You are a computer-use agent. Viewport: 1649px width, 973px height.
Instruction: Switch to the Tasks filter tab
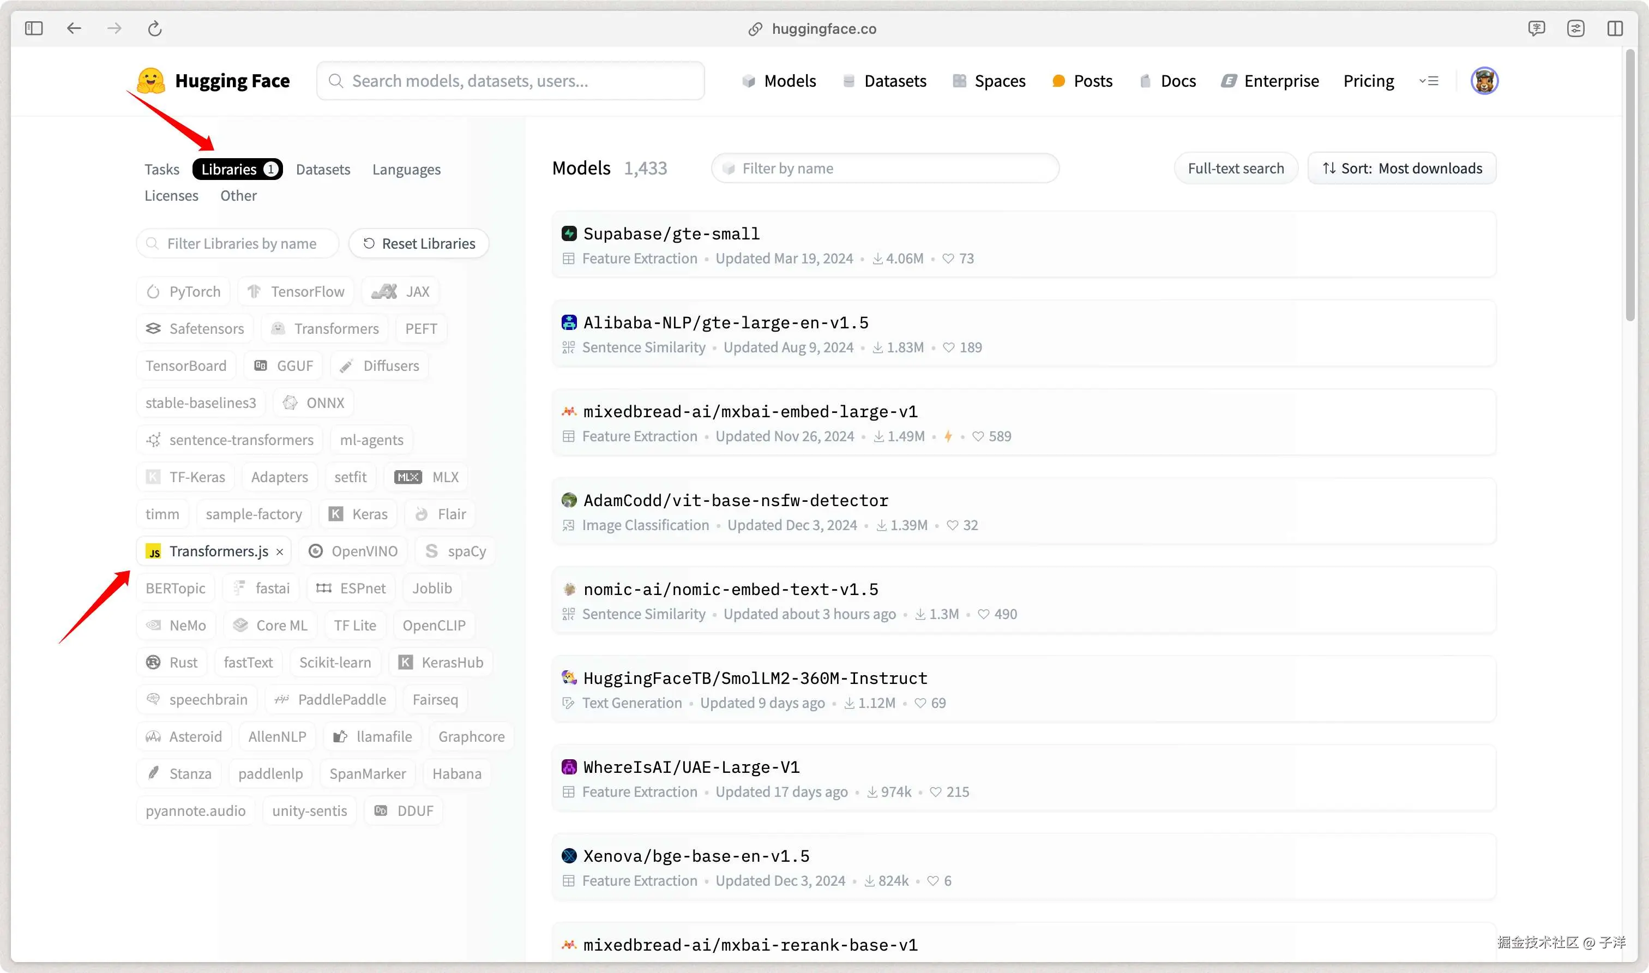pos(161,169)
